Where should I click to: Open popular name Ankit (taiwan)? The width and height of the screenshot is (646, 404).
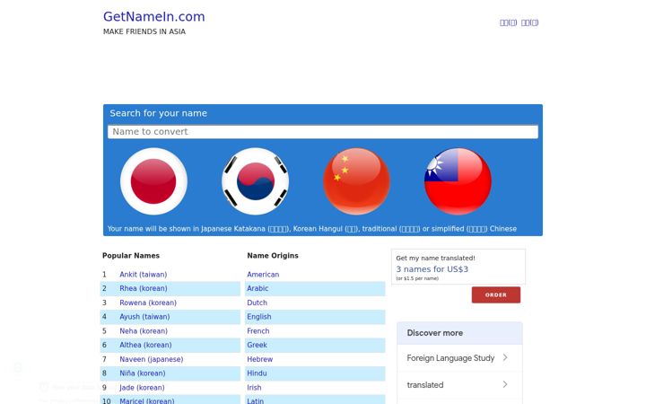(143, 274)
